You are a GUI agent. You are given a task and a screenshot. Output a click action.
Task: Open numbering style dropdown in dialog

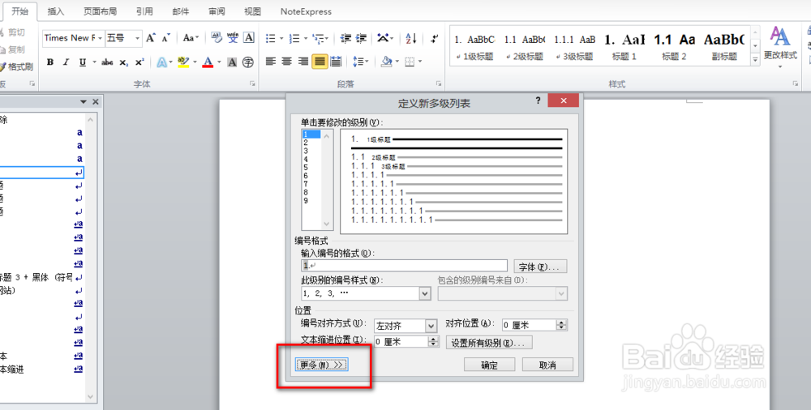[x=425, y=293]
